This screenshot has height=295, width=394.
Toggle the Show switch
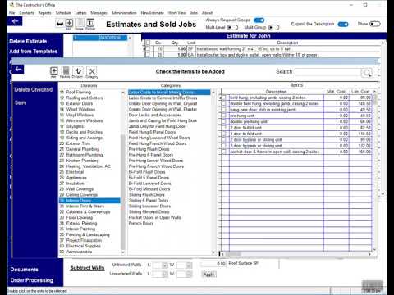pos(375,24)
